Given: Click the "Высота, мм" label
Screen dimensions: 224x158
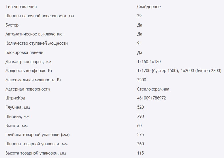Looking at the screenshot, I should click(16, 126).
